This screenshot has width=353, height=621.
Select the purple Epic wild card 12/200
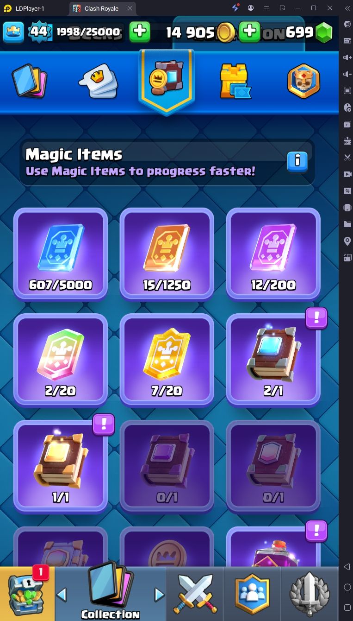pyautogui.click(x=273, y=254)
